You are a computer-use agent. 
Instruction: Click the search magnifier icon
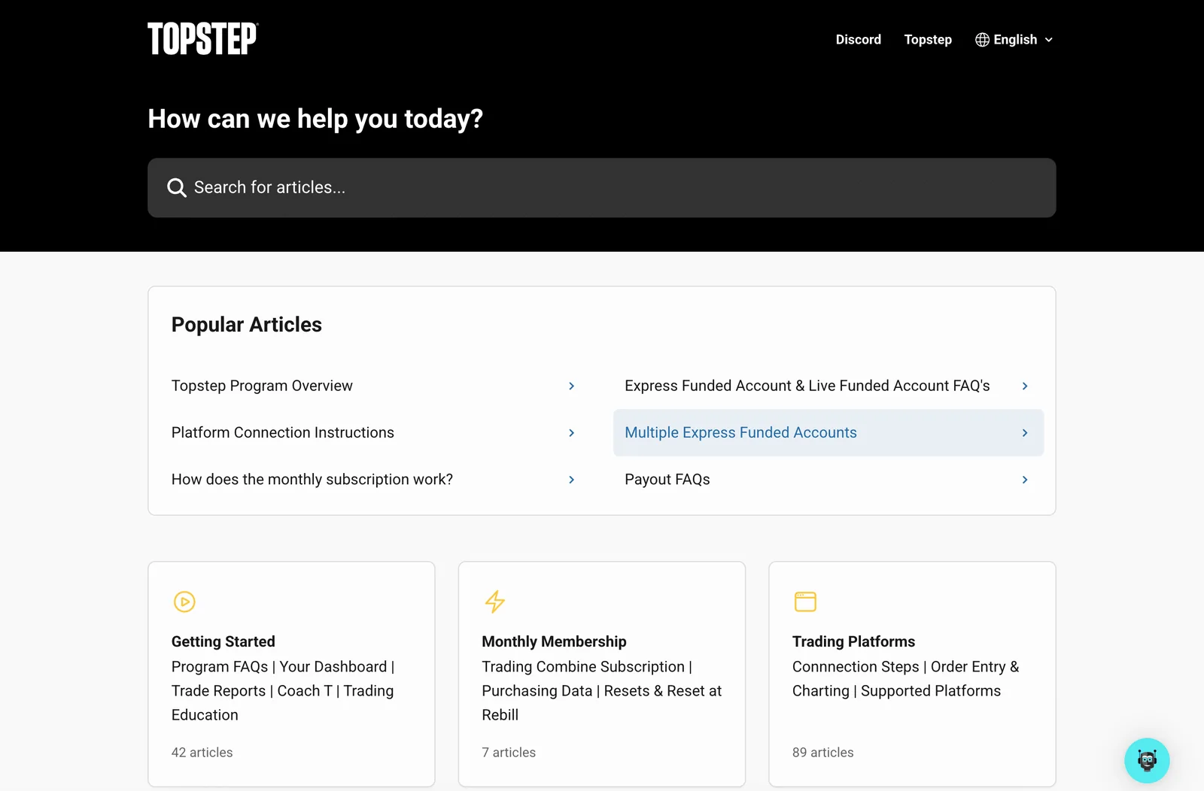177,188
